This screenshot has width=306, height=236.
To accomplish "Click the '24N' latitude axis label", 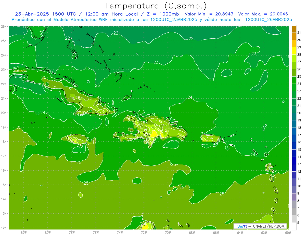I will [x=4, y=55].
